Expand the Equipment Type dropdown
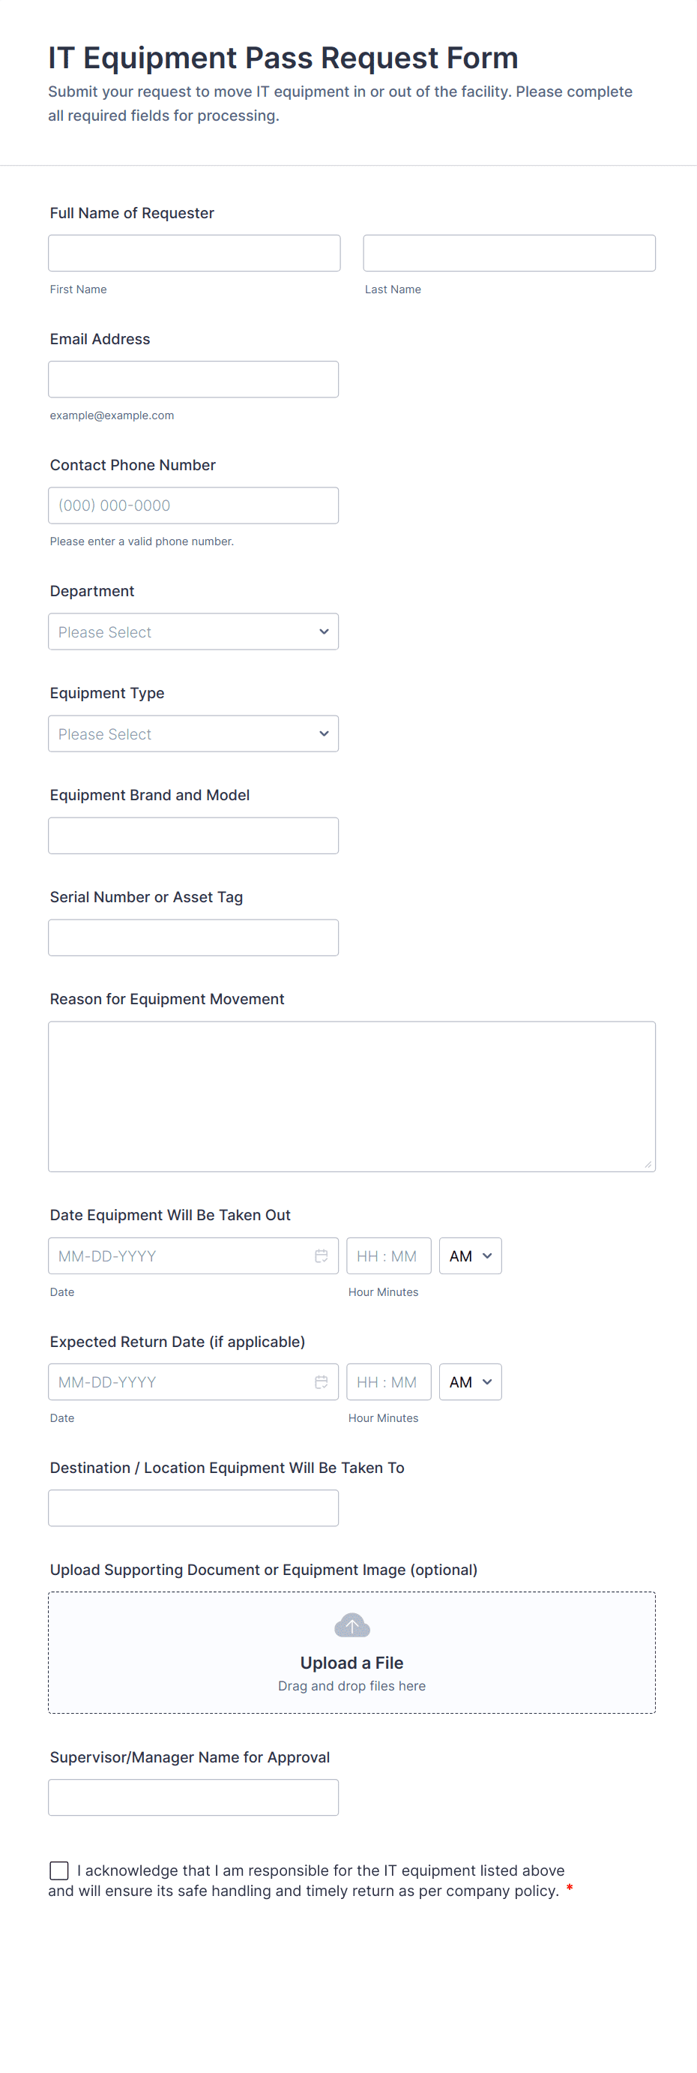The image size is (697, 2073). click(x=193, y=734)
